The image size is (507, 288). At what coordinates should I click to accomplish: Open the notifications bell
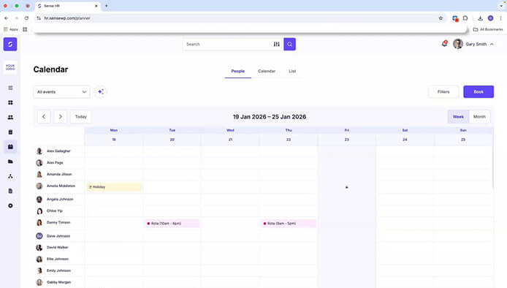click(x=445, y=44)
